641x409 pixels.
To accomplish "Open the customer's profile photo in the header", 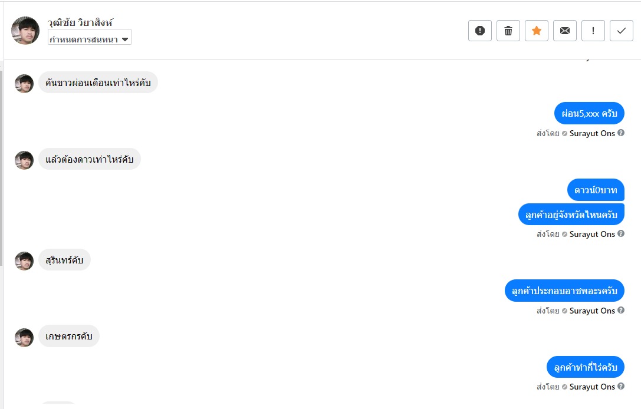I will [25, 31].
